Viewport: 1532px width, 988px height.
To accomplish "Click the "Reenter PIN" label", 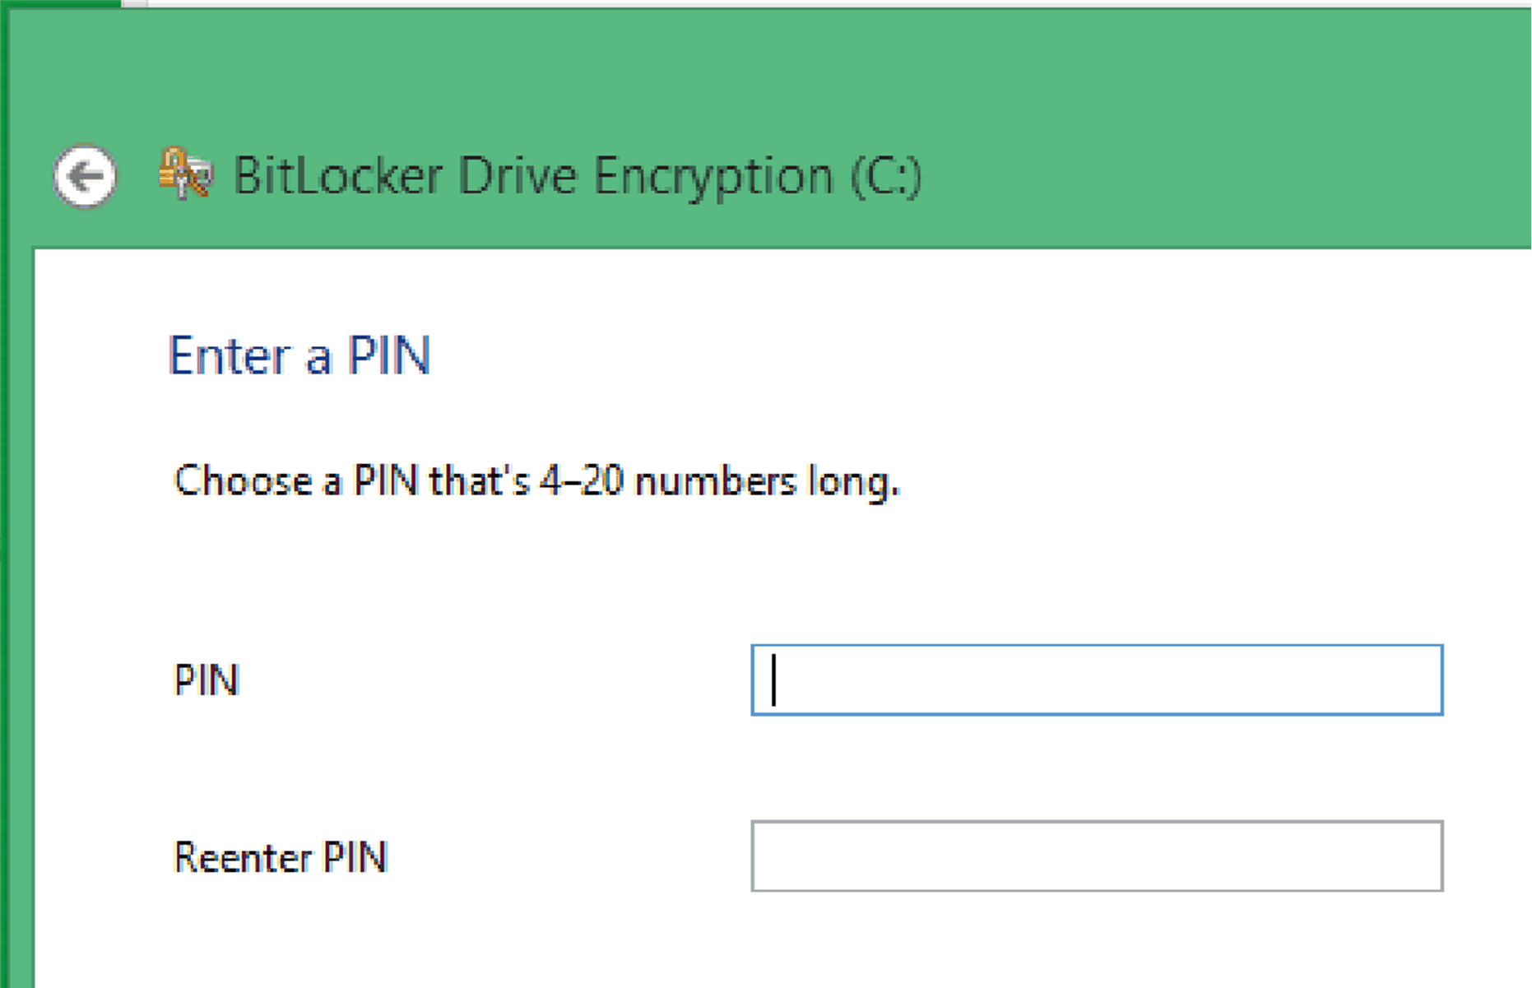I will 281,857.
